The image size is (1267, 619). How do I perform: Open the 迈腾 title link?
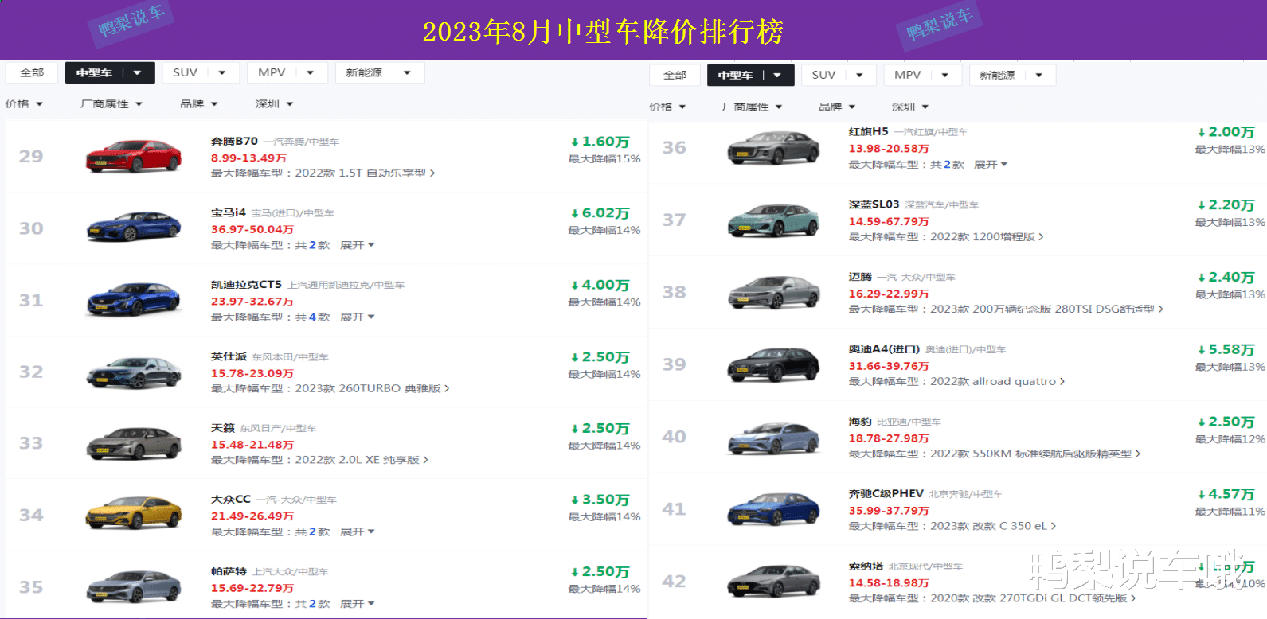(860, 277)
